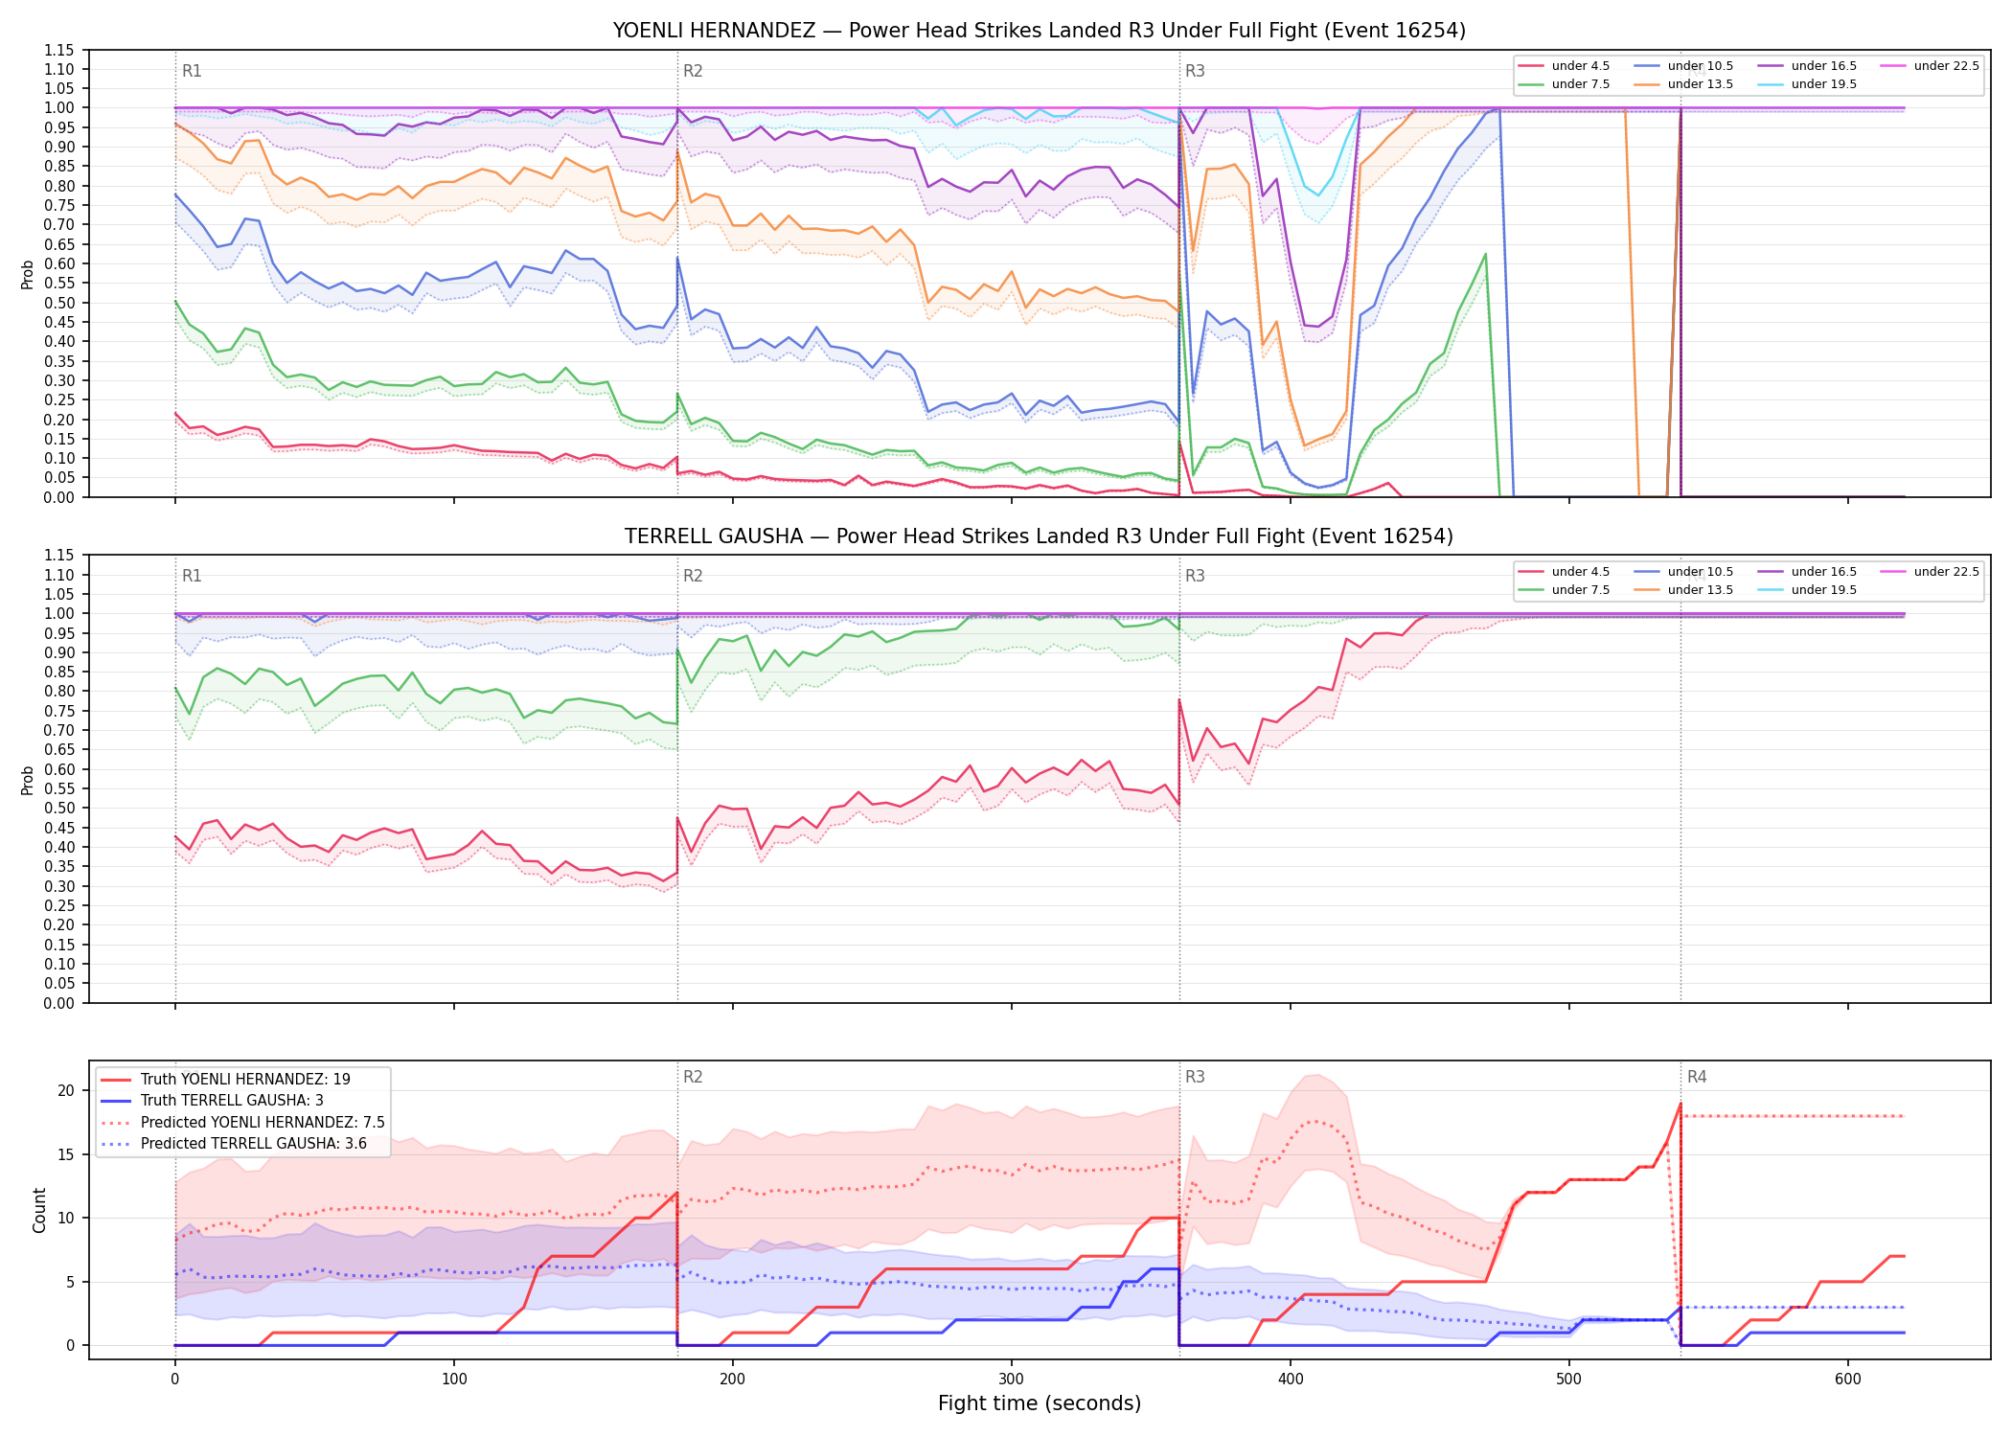Select 'under 19.5' in the top chart legend
The height and width of the screenshot is (1437, 2012).
pyautogui.click(x=1807, y=84)
